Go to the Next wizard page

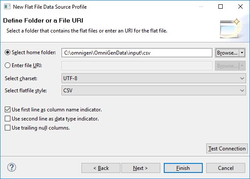point(141,168)
